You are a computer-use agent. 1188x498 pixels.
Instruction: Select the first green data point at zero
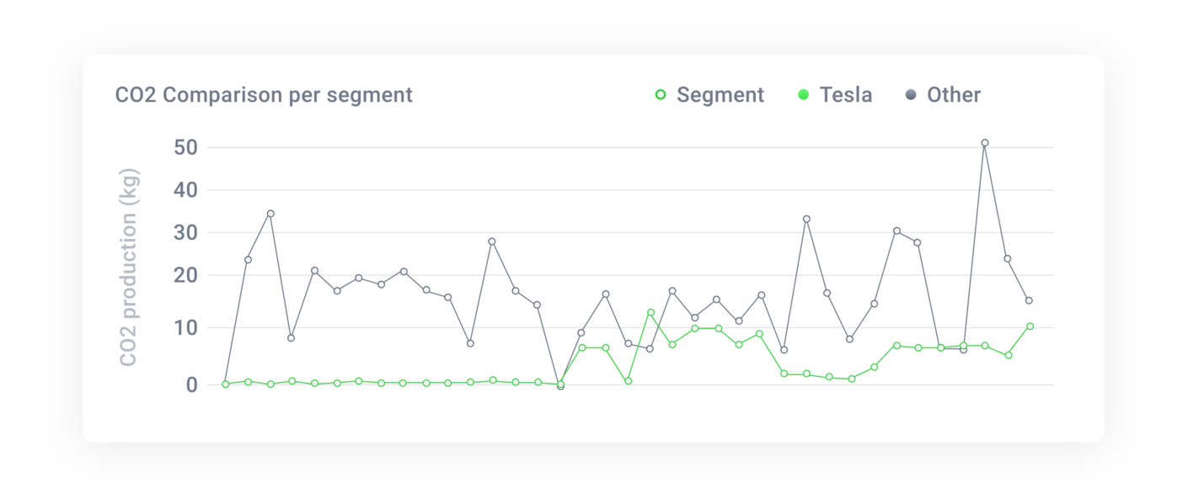coord(225,384)
